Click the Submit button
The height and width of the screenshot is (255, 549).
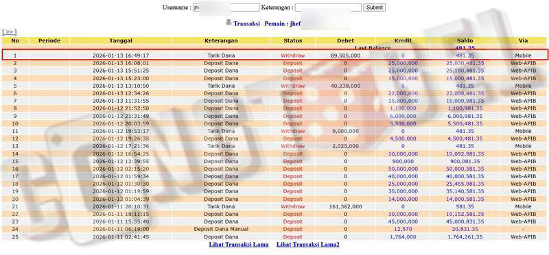point(374,8)
